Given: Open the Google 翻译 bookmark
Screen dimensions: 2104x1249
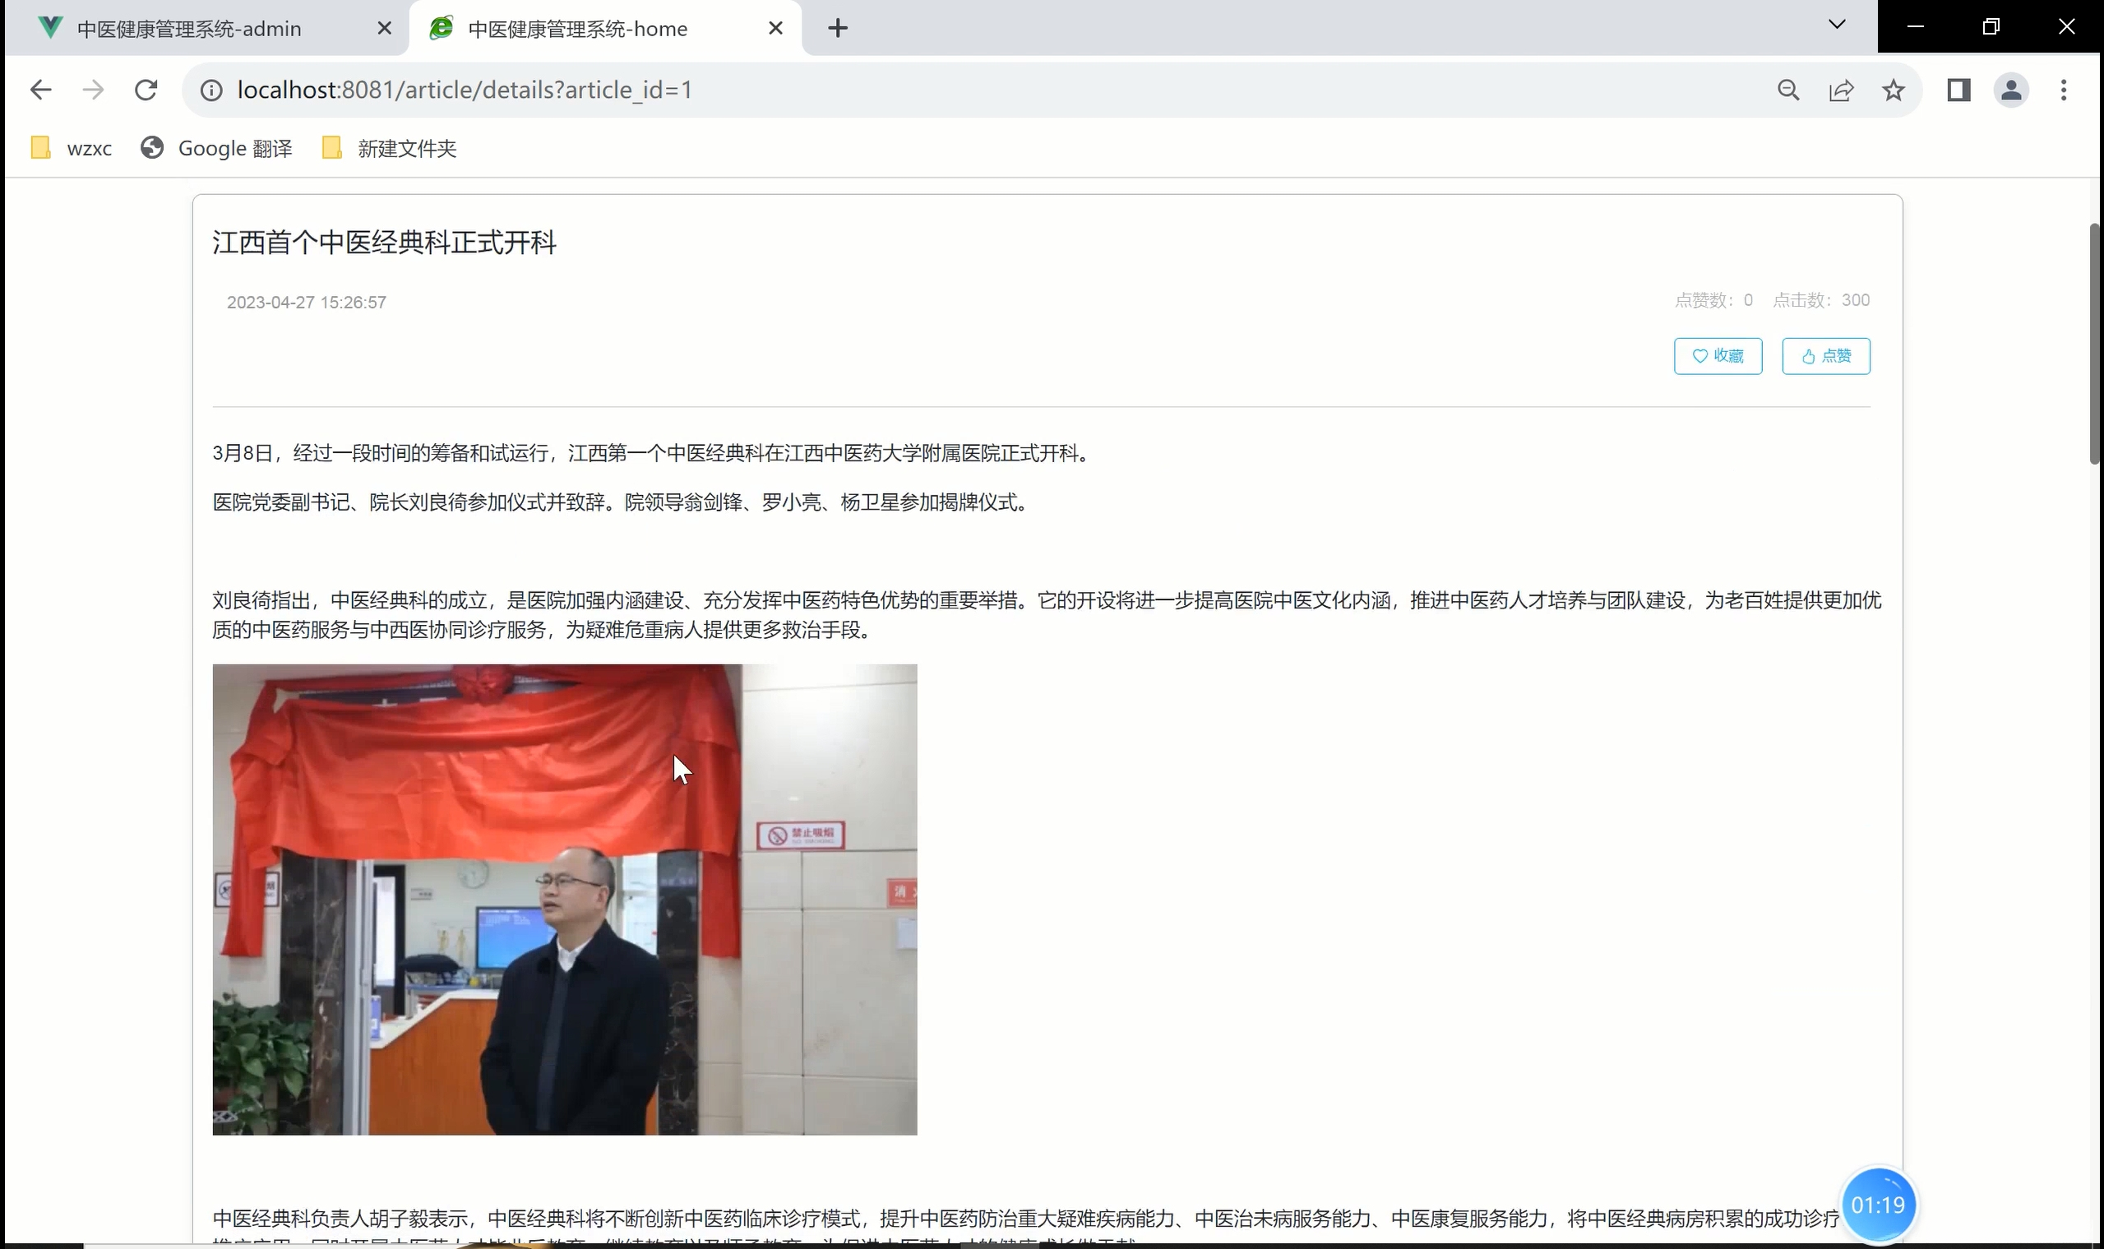Looking at the screenshot, I should click(x=217, y=149).
